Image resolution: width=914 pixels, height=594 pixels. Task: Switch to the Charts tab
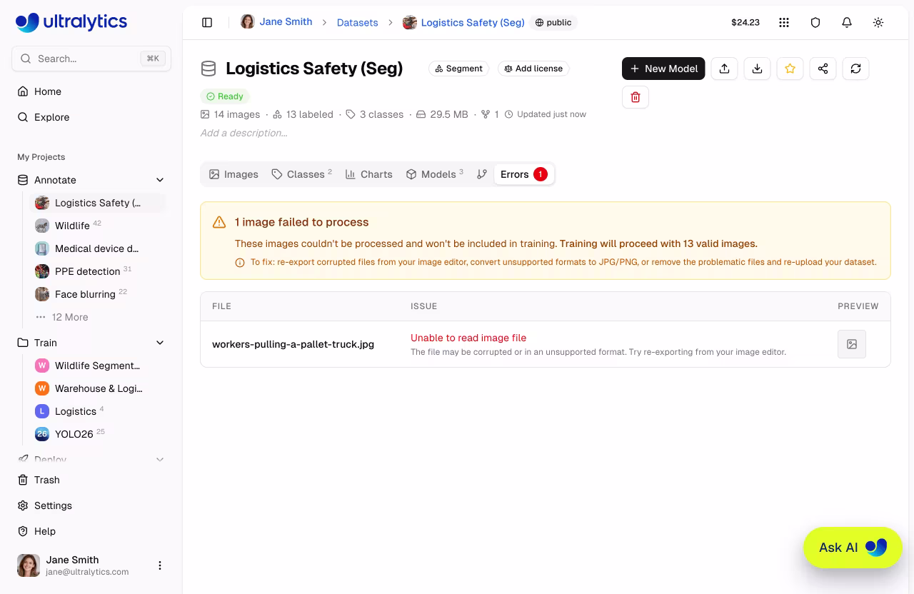[x=369, y=174]
